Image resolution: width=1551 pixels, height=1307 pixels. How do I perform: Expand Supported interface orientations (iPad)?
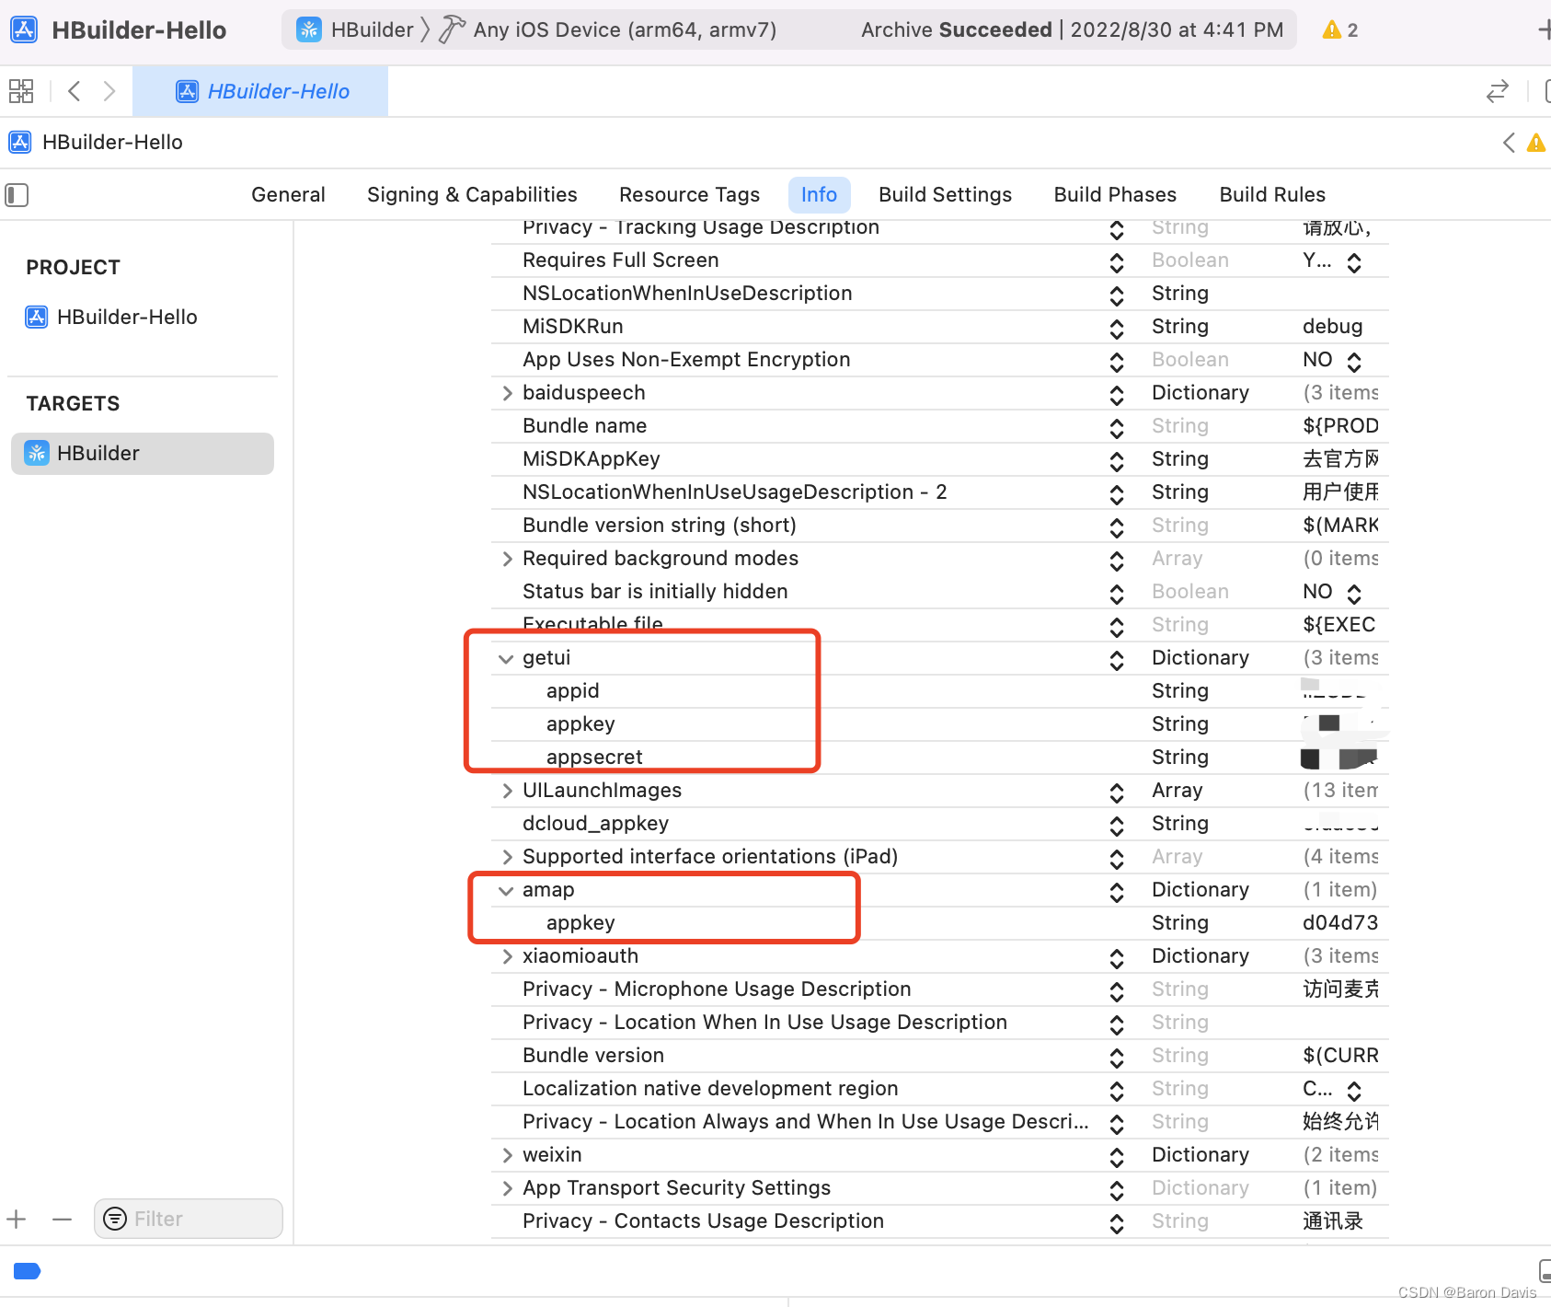tap(507, 857)
